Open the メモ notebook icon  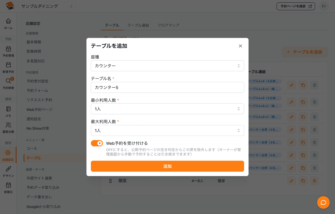pos(8,109)
